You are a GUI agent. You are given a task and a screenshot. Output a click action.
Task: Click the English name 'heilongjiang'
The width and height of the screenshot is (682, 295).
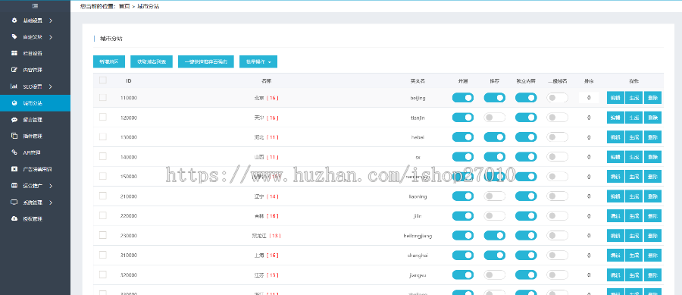click(418, 236)
